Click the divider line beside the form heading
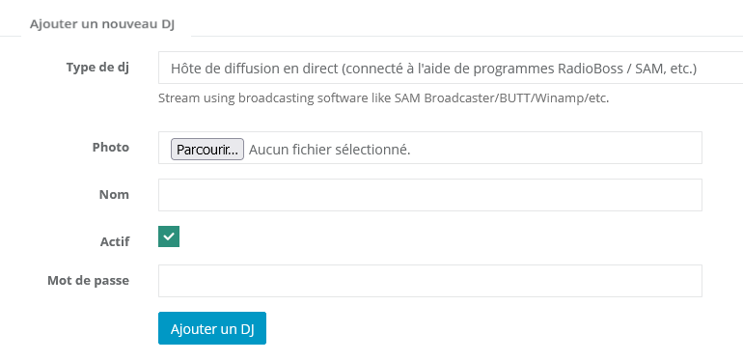743x361 pixels. (x=467, y=36)
